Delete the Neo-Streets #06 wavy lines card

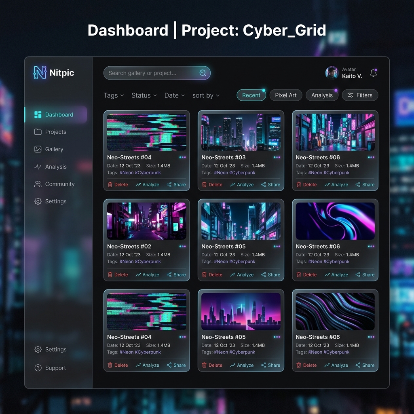pyautogui.click(x=306, y=365)
